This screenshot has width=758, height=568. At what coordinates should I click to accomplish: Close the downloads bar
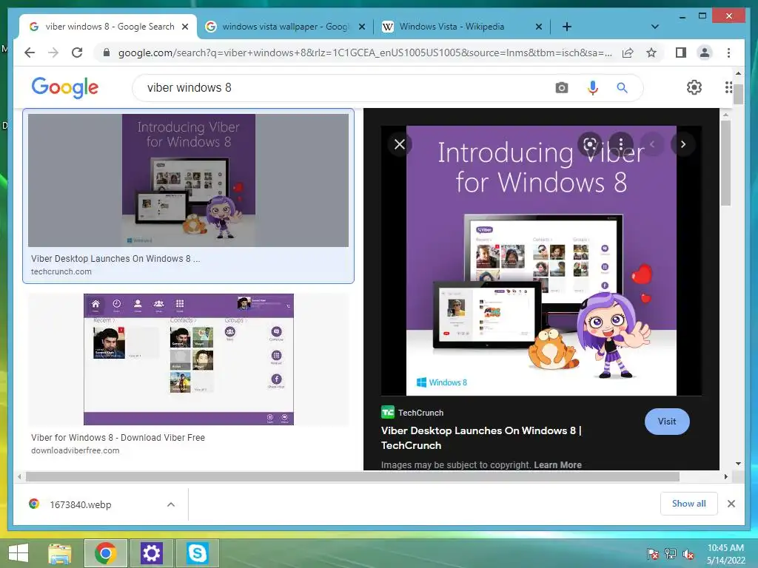click(x=731, y=504)
